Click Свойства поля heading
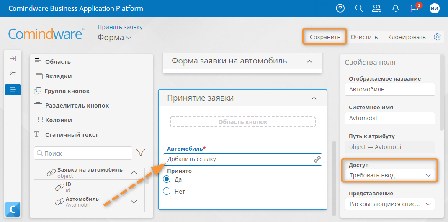The width and height of the screenshot is (448, 222). [x=370, y=62]
